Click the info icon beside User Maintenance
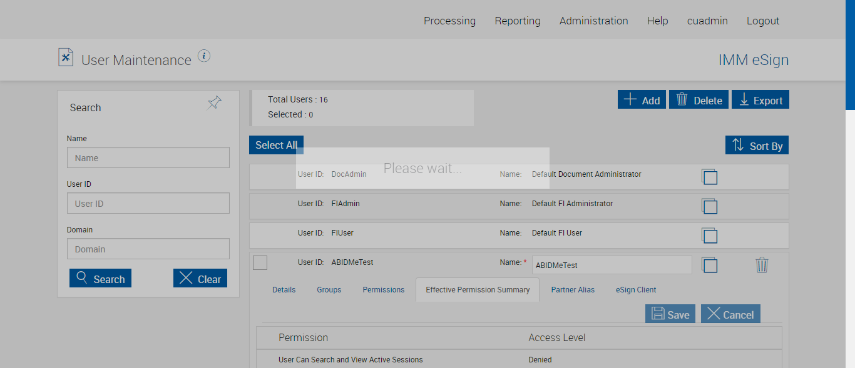Image resolution: width=855 pixels, height=368 pixels. [x=204, y=56]
